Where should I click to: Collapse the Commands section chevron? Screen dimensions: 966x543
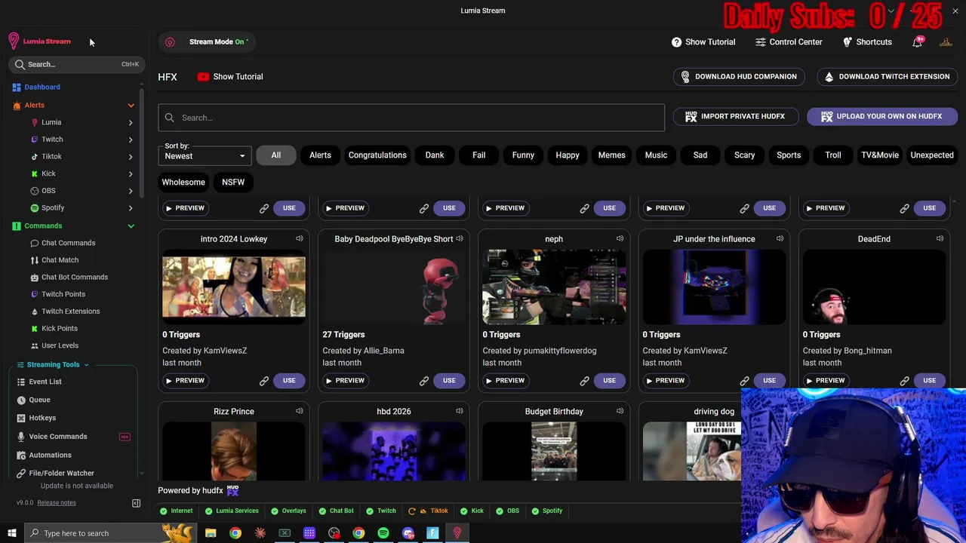click(131, 226)
